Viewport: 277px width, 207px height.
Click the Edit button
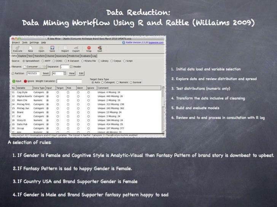(x=81, y=74)
